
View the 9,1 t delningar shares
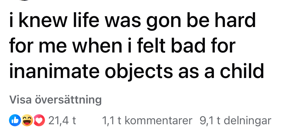pos(235,120)
